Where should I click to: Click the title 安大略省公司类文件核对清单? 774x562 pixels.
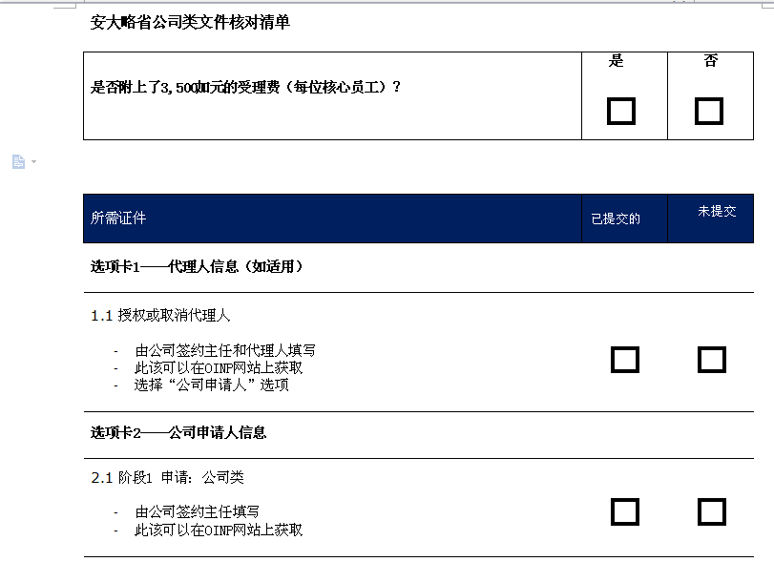(x=190, y=22)
